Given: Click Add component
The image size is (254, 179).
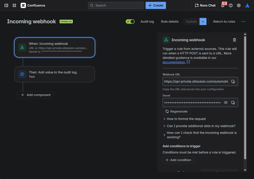Looking at the screenshot, I should click(x=35, y=95).
